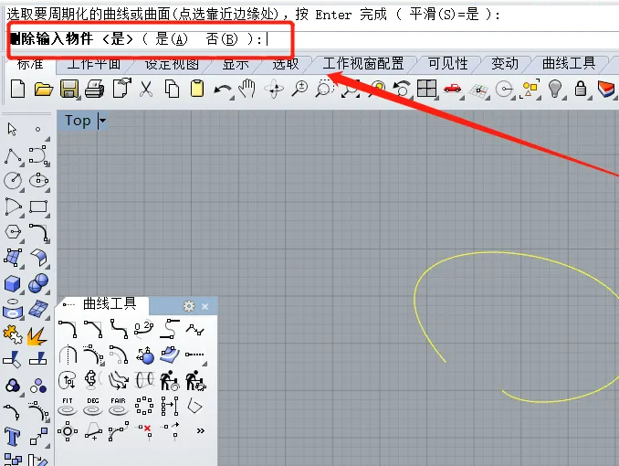Expand more tools with the » chevron
619x466 pixels.
coord(201,431)
